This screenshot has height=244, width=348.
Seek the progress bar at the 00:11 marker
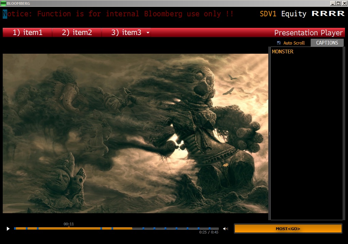point(69,228)
